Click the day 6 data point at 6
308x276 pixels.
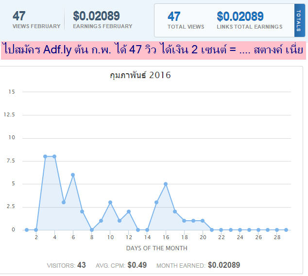pyautogui.click(x=73, y=175)
